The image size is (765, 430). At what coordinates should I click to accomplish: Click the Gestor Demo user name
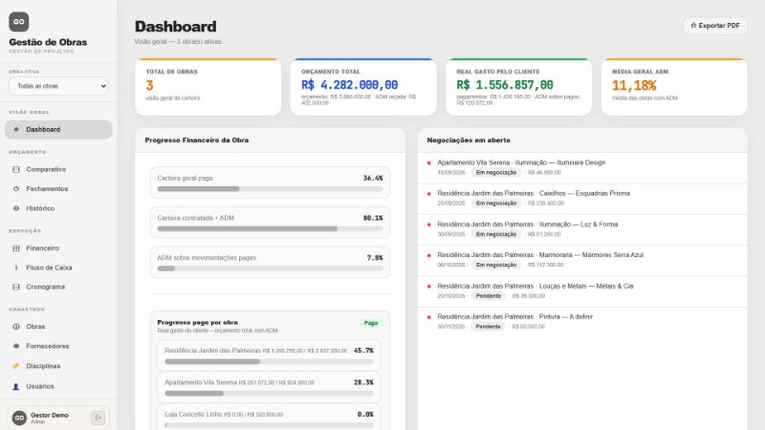point(50,416)
